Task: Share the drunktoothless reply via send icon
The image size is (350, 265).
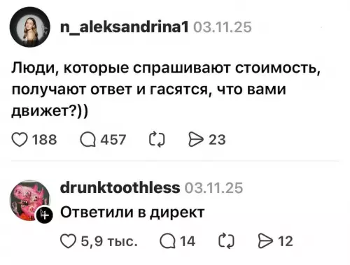Action: [265, 241]
